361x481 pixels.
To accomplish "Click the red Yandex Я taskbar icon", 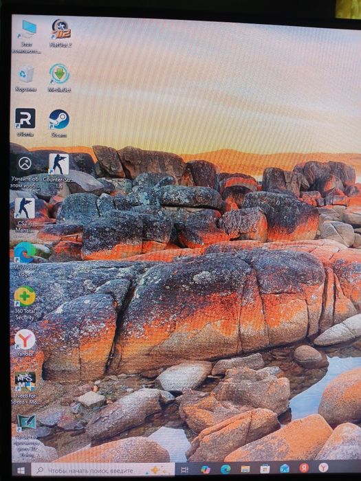I will 304,468.
